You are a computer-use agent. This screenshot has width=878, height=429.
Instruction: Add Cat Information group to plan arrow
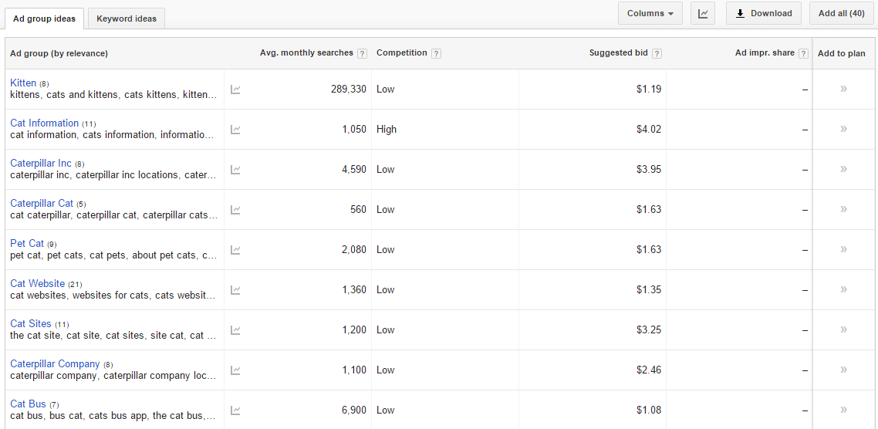point(843,129)
